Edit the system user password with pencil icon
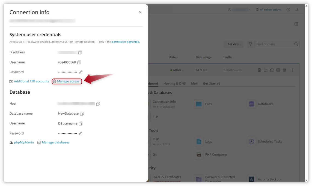 pyautogui.click(x=80, y=72)
